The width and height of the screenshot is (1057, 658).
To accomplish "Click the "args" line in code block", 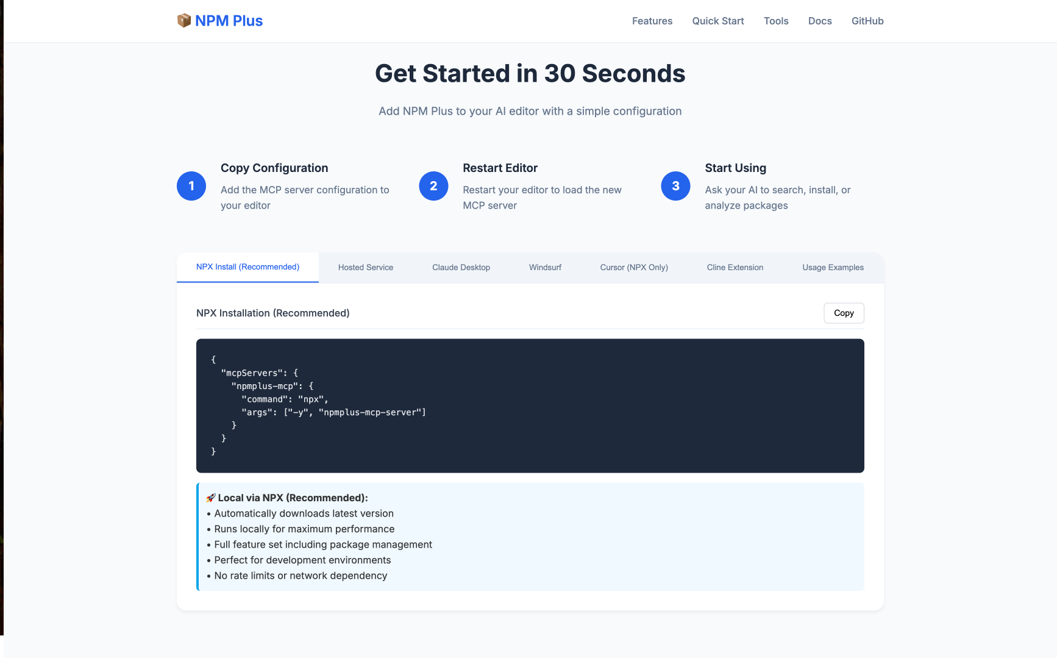I will tap(333, 412).
